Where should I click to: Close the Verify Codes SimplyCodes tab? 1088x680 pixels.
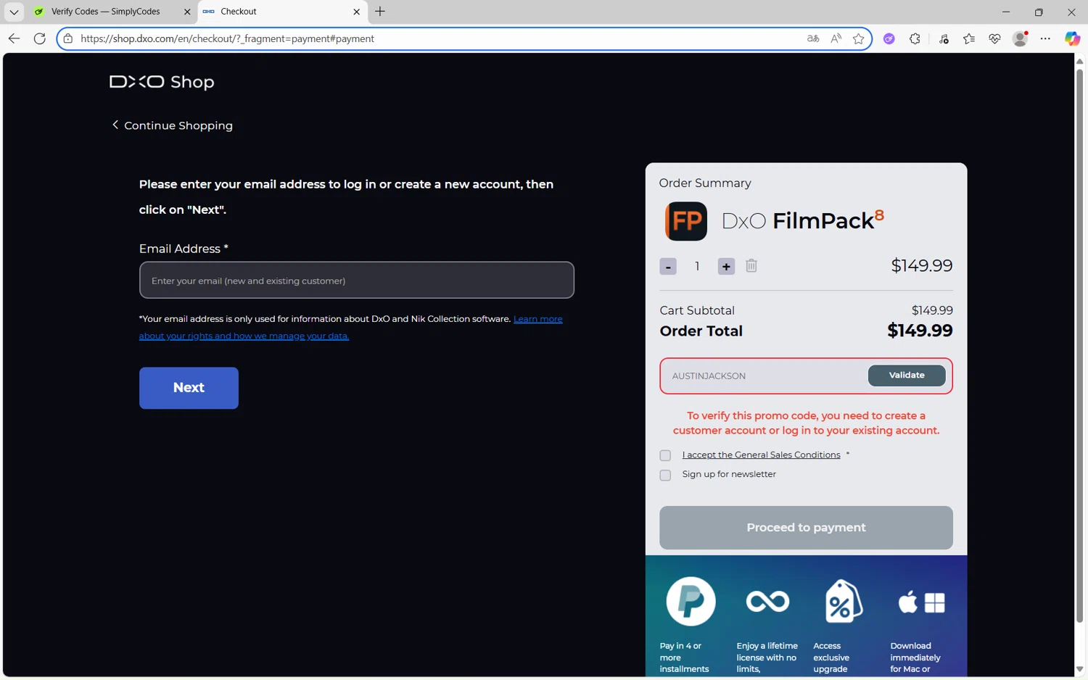(x=187, y=12)
